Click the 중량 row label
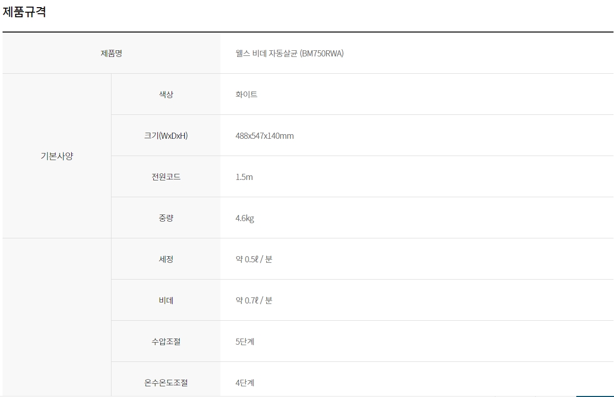The image size is (614, 397). coord(166,218)
